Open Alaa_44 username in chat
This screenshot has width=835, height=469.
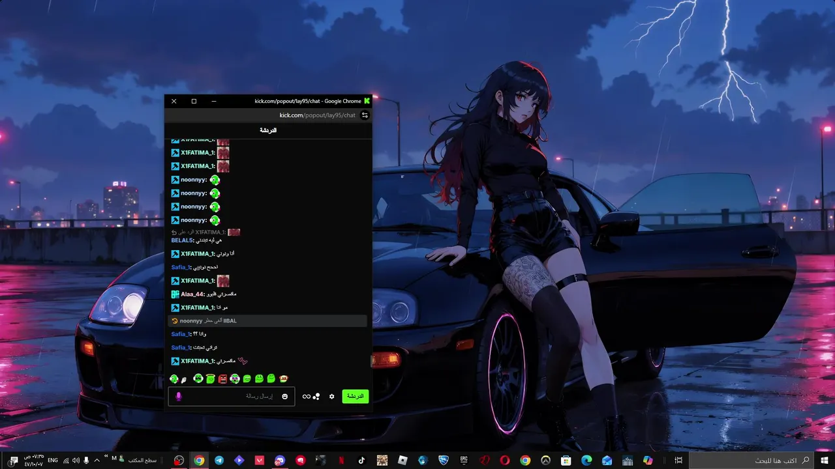tap(193, 294)
